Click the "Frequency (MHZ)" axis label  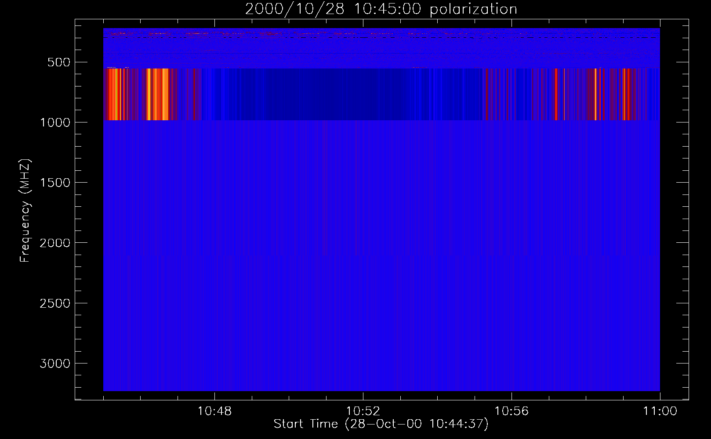(25, 211)
